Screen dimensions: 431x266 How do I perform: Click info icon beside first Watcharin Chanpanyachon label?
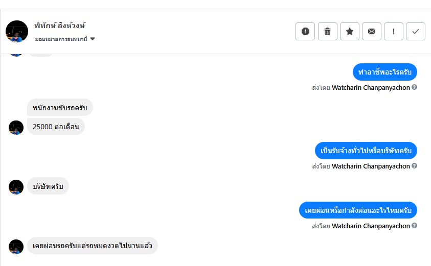click(415, 87)
